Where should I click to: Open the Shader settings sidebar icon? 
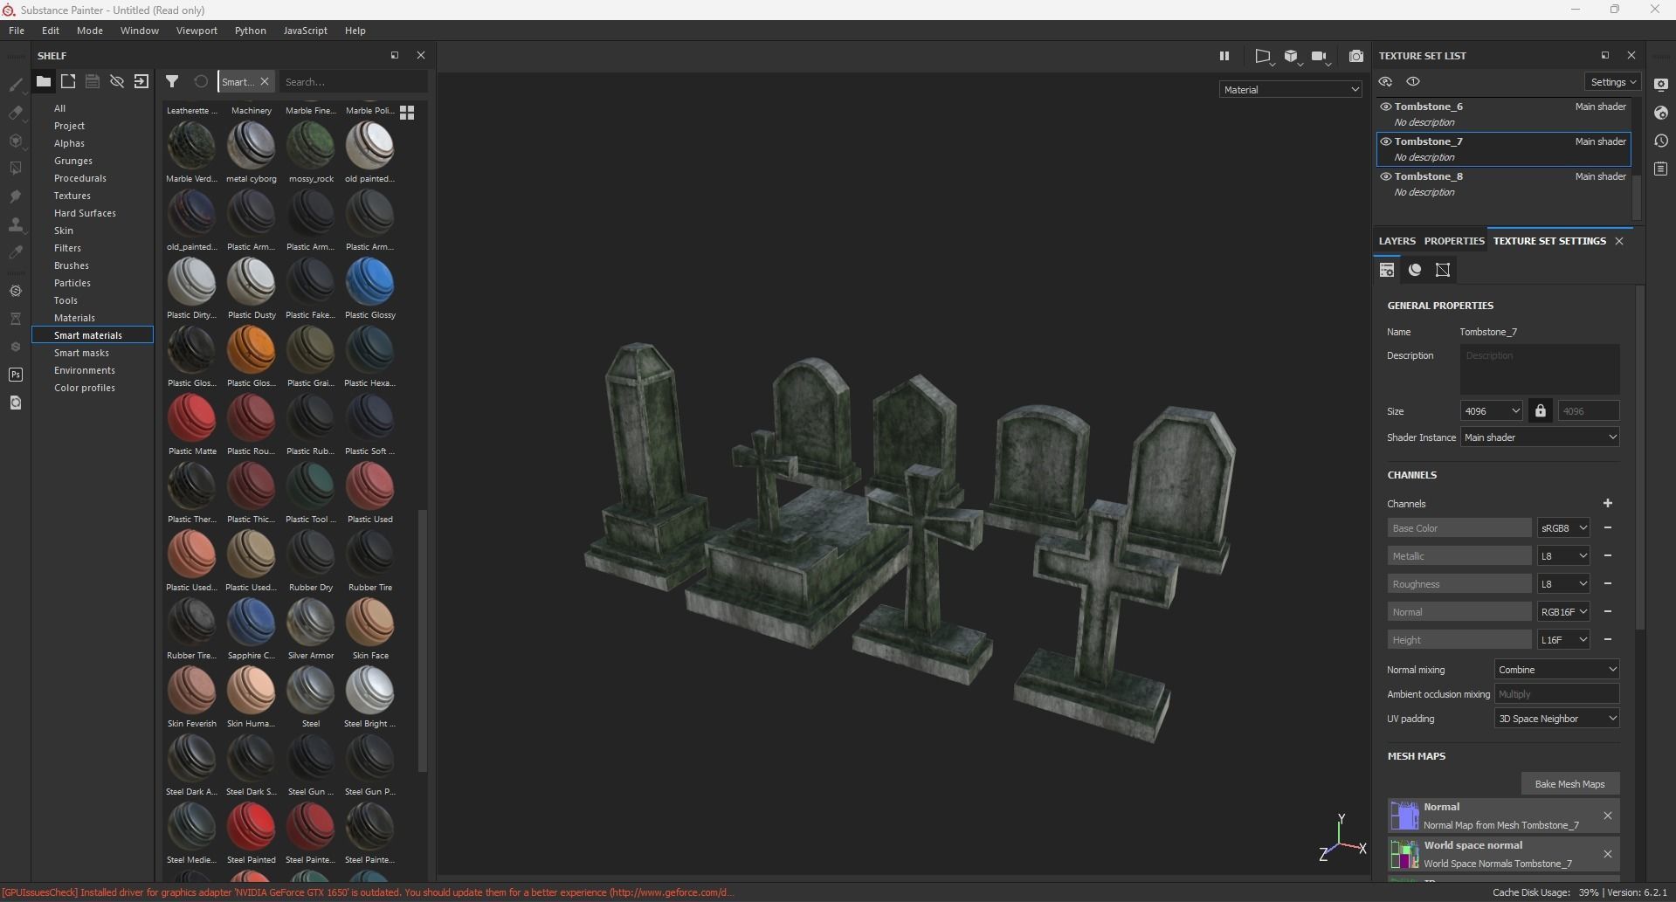[x=1661, y=113]
